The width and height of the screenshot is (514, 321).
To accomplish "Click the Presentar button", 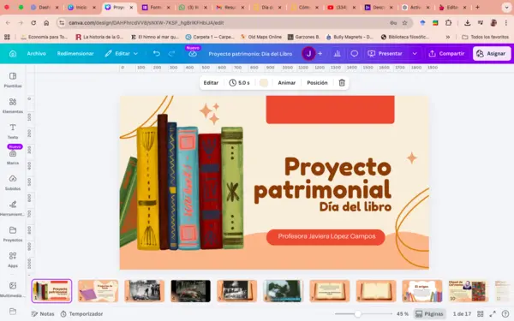I will point(385,53).
